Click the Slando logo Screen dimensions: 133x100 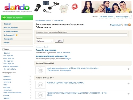(17, 7)
